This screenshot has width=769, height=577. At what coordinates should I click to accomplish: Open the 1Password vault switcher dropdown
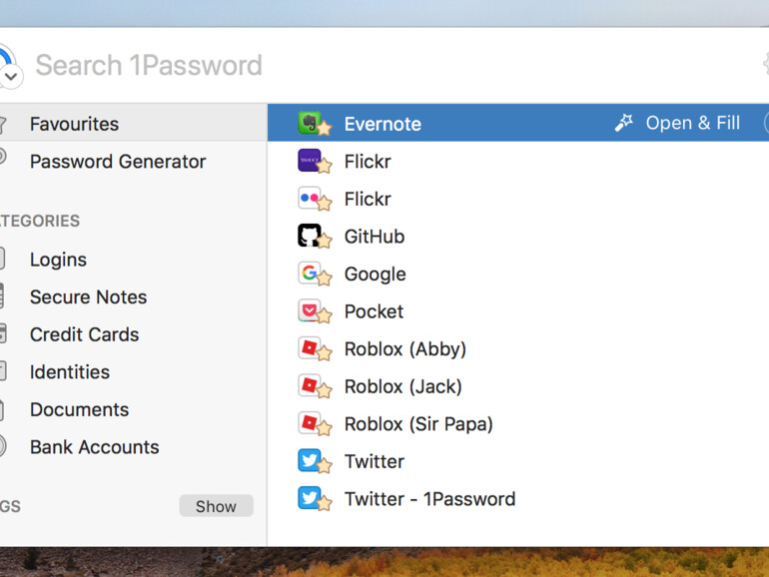click(10, 76)
